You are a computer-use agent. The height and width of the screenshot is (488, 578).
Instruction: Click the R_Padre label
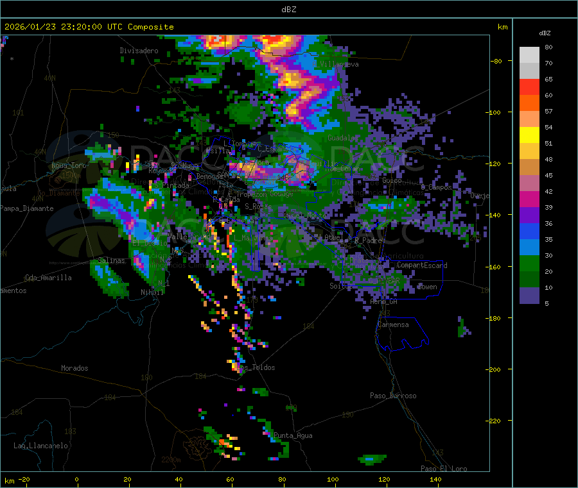368,240
